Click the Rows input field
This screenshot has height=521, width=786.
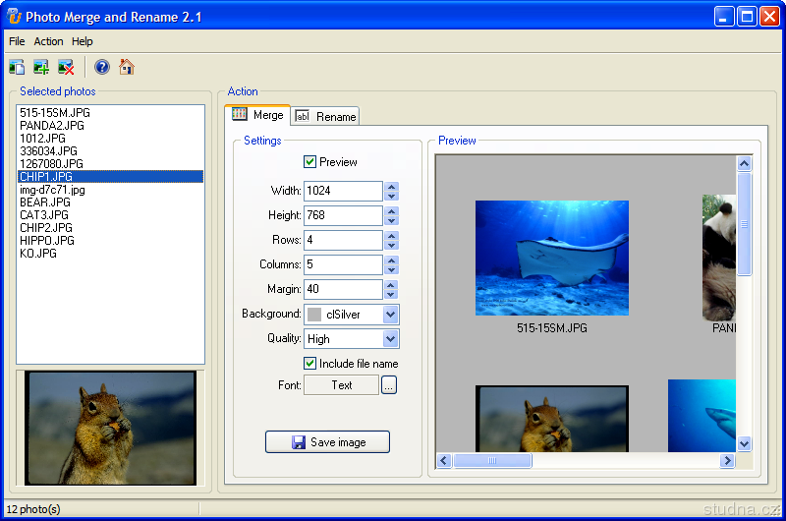[343, 240]
